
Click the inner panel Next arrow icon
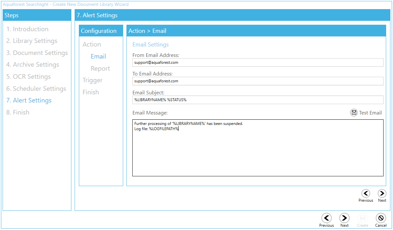[382, 193]
